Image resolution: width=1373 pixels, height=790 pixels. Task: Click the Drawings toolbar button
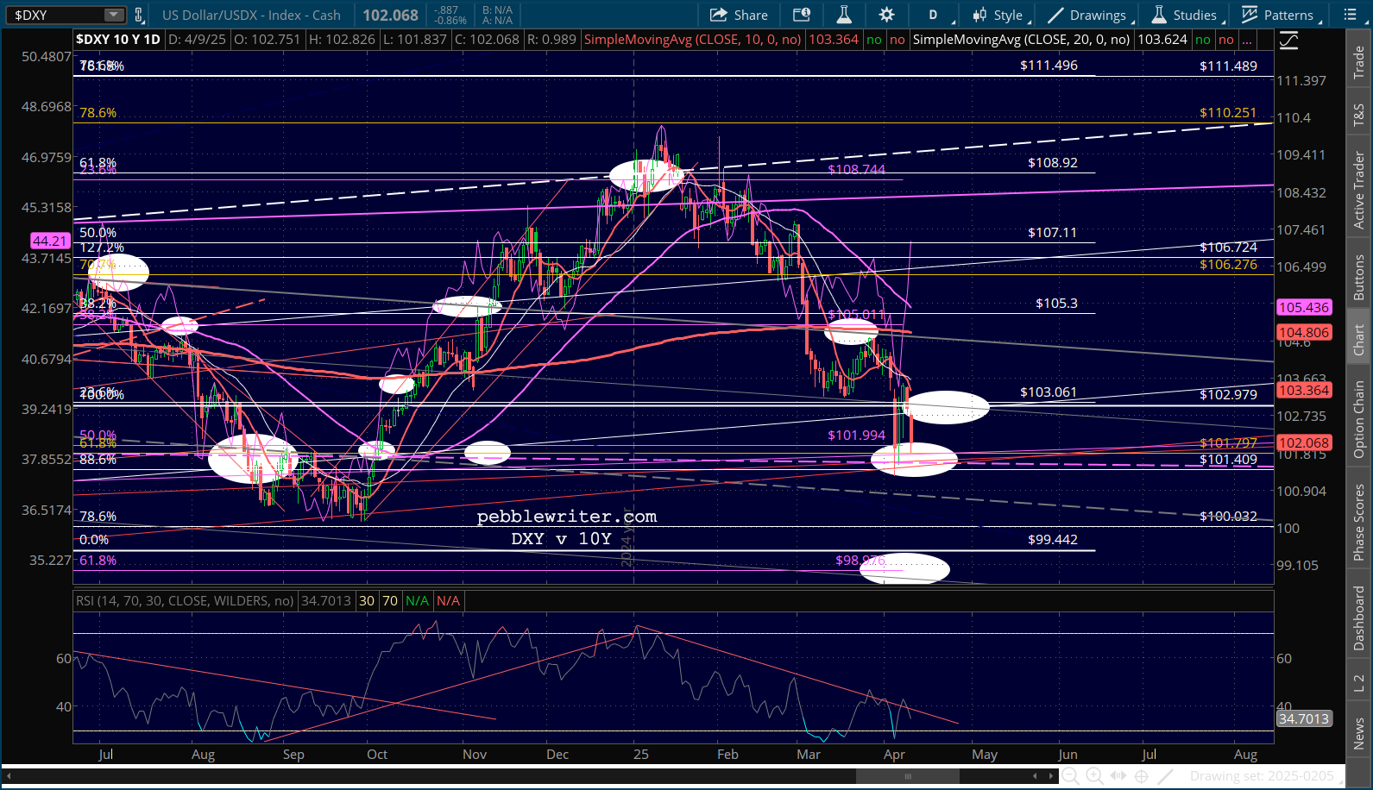coord(1087,15)
